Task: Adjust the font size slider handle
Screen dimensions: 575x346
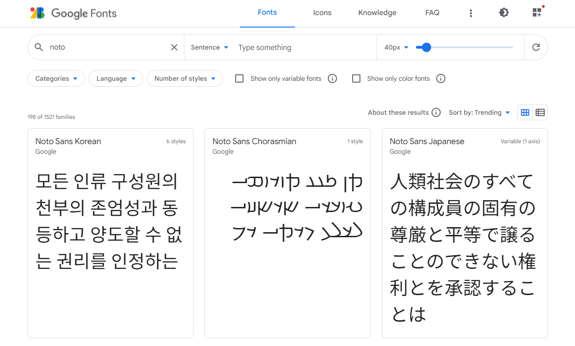Action: (x=426, y=47)
